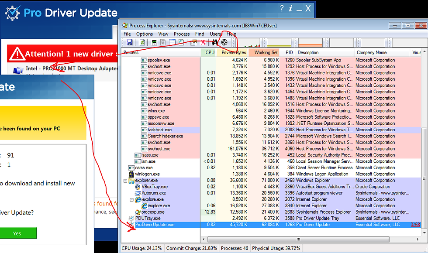The height and width of the screenshot is (253, 428).
Task: Select the sppsvc.exe process row
Action: [x=270, y=117]
